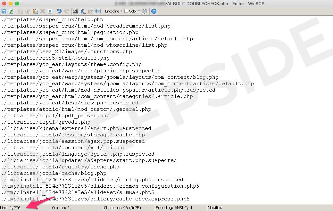Image resolution: width=333 pixels, height=211 pixels.
Task: Open editor preferences gear icon
Action: click(x=145, y=11)
